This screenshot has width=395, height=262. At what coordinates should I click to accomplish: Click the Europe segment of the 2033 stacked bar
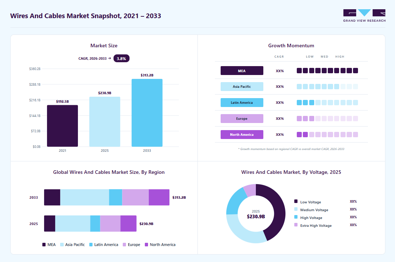tap(136, 197)
